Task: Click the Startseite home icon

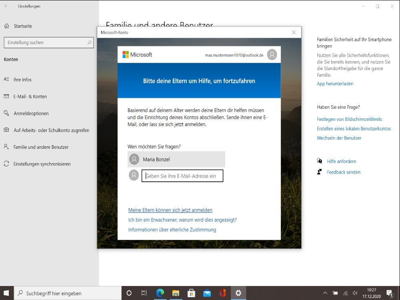Action: pos(6,26)
